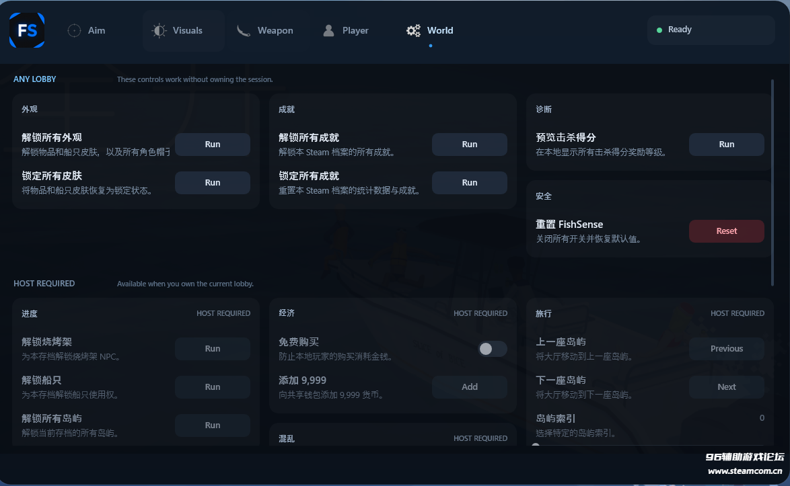Click the 经济 card title

pos(287,313)
